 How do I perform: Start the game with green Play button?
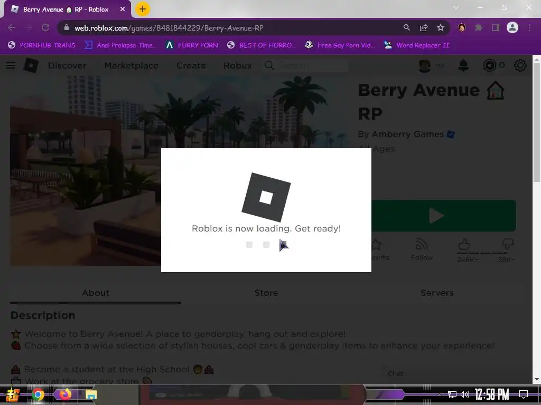click(x=444, y=216)
